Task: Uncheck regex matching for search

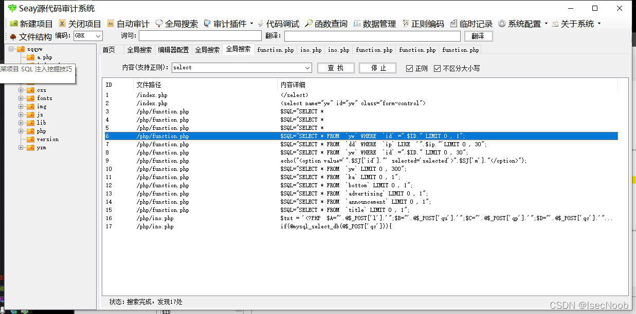Action: point(409,68)
